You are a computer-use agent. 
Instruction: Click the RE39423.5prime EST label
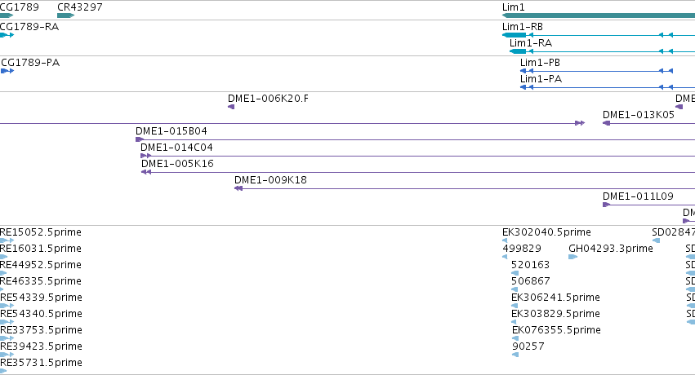tap(41, 346)
